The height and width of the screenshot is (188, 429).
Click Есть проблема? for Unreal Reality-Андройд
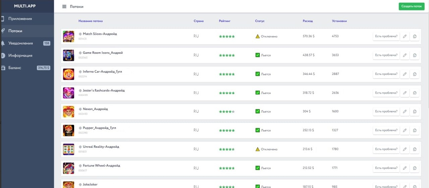click(x=386, y=149)
